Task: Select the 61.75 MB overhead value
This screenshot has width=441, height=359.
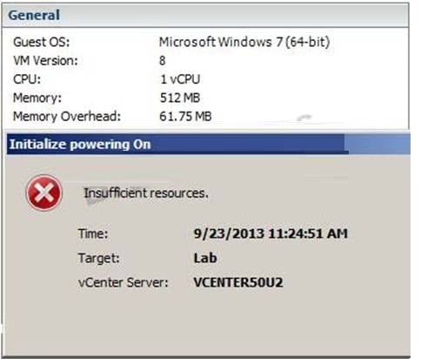Action: 185,117
